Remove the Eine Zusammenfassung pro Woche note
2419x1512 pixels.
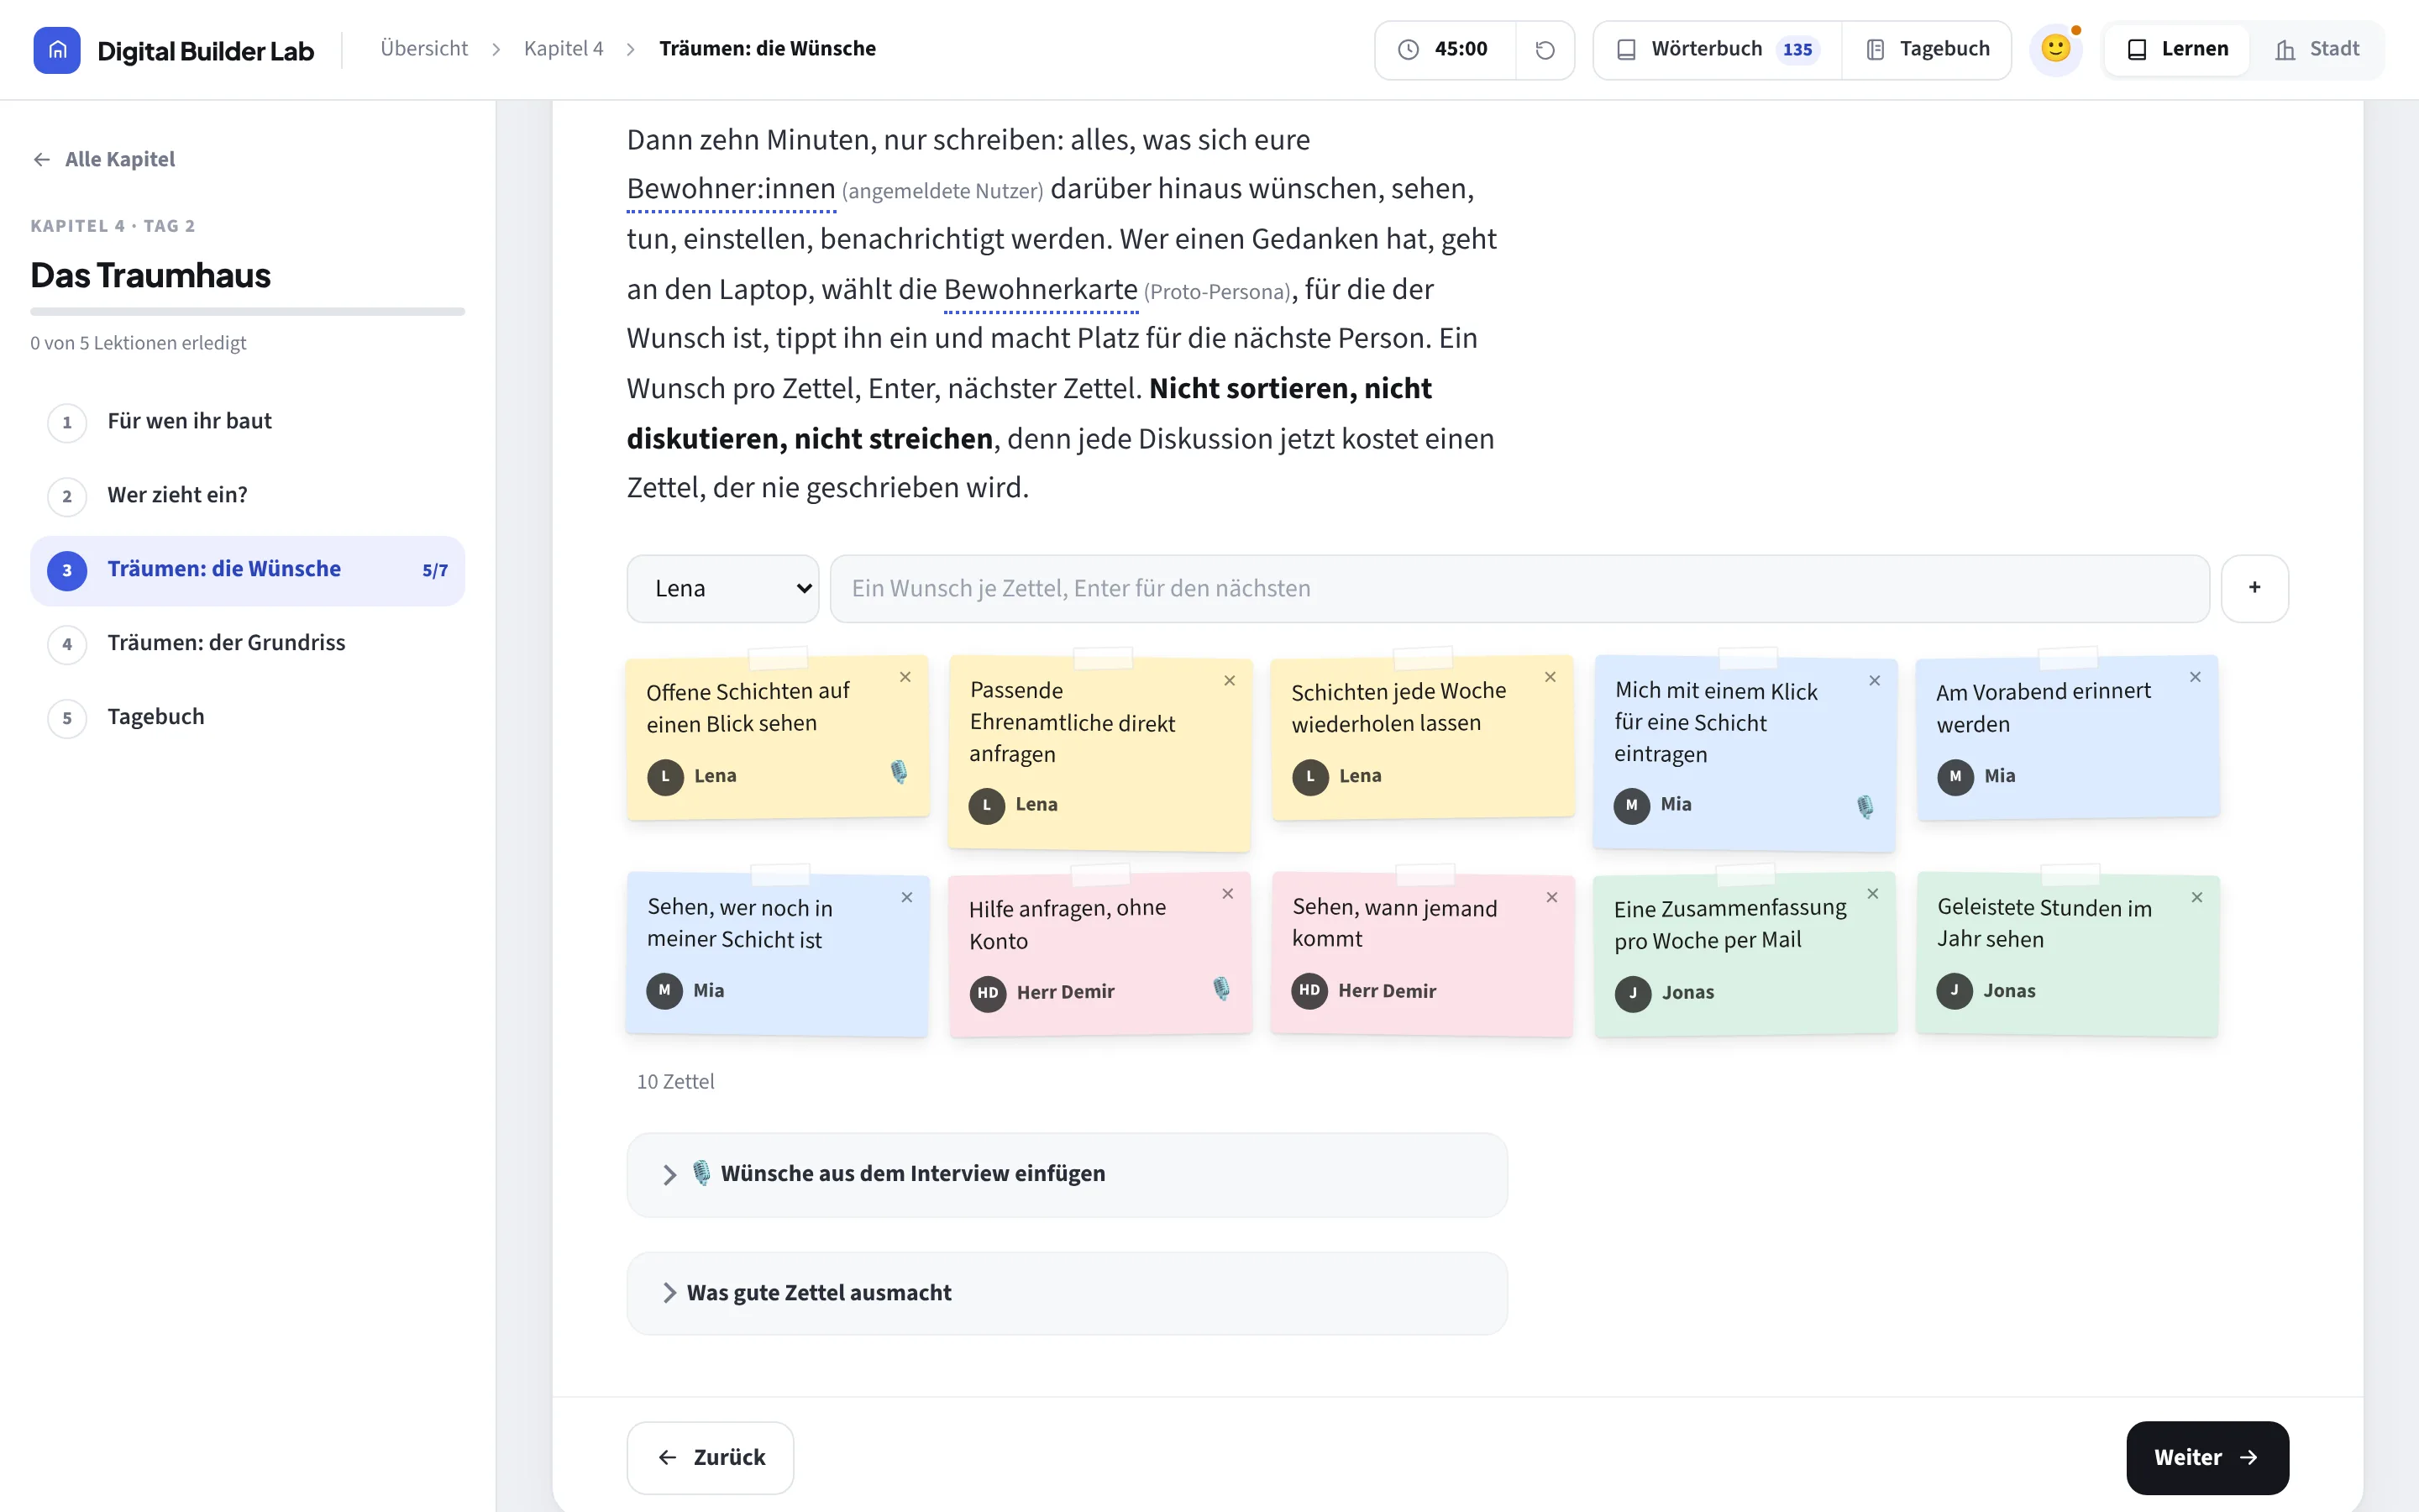1872,894
